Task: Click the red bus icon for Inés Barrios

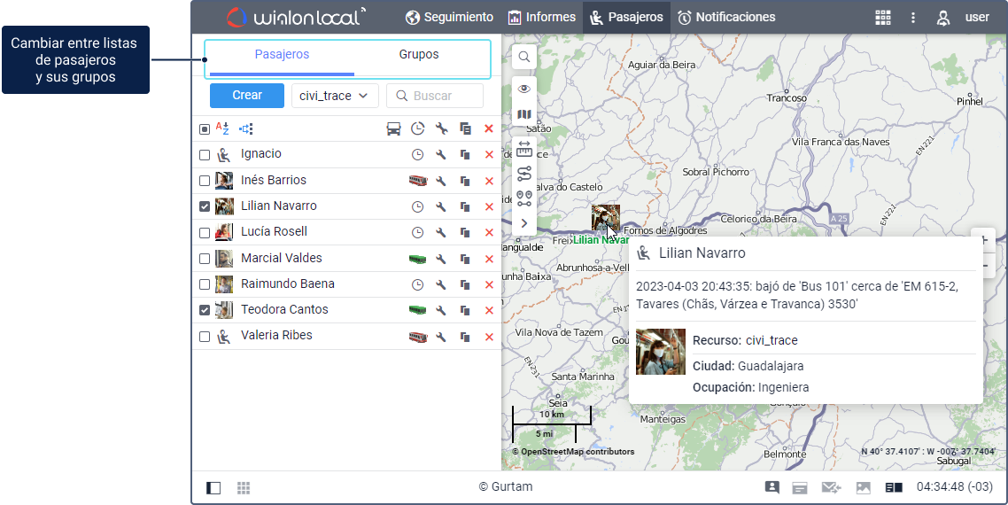Action: (418, 181)
